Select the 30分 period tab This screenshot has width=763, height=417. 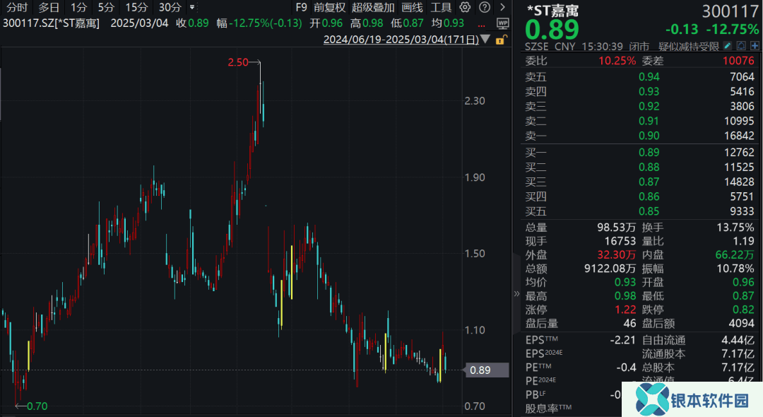pos(170,7)
